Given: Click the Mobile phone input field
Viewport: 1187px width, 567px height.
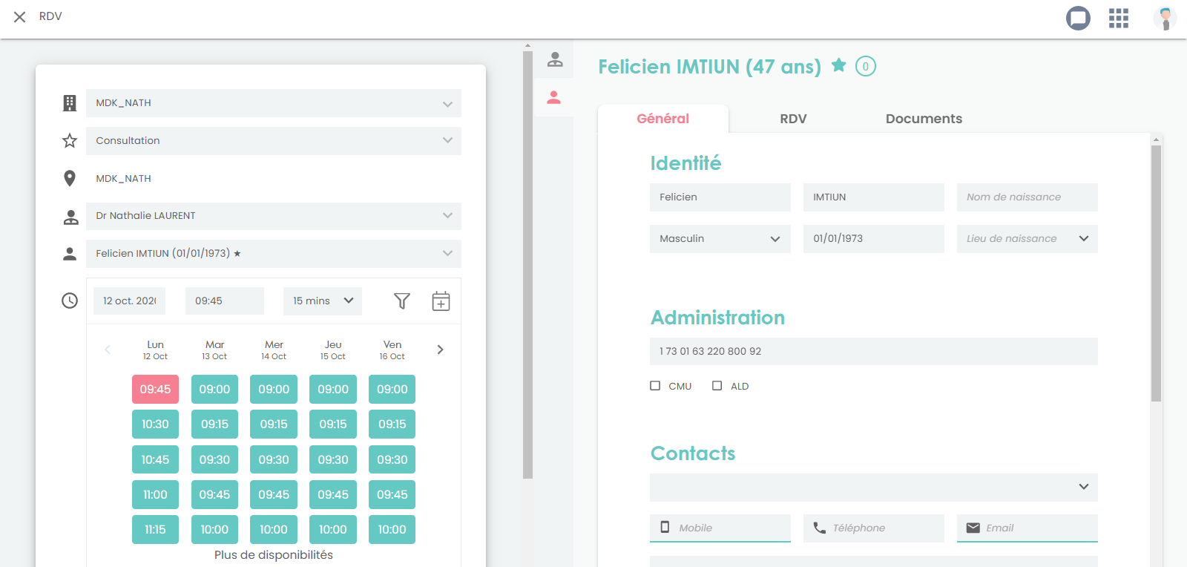Looking at the screenshot, I should [x=727, y=528].
